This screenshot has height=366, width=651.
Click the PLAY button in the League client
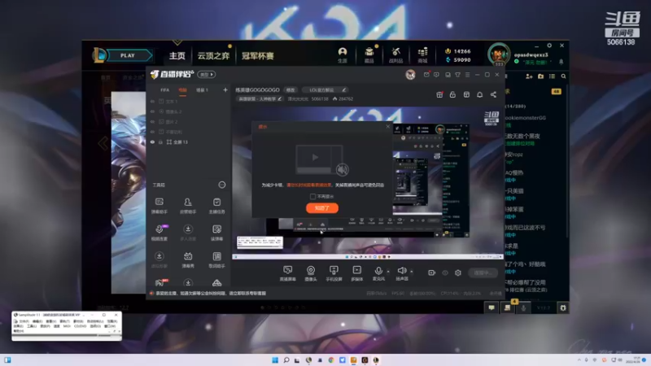[x=128, y=55]
